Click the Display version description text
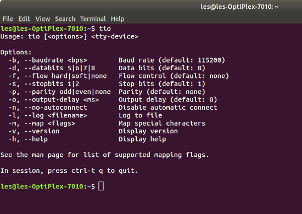This screenshot has height=214, width=302. [148, 131]
